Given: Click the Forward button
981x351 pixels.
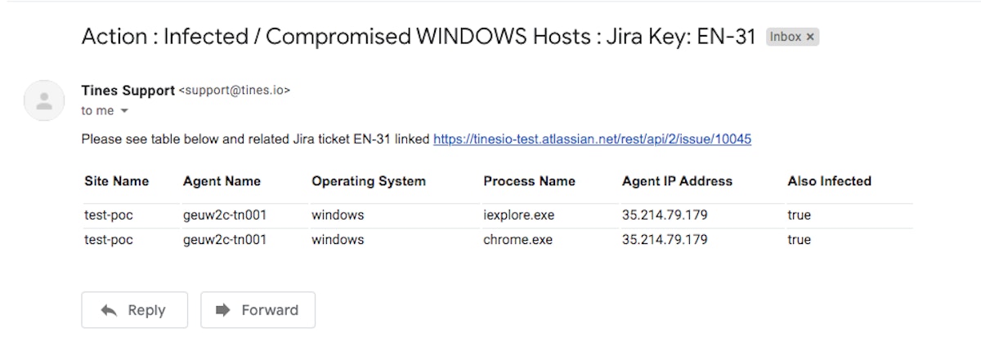Looking at the screenshot, I should coord(258,310).
